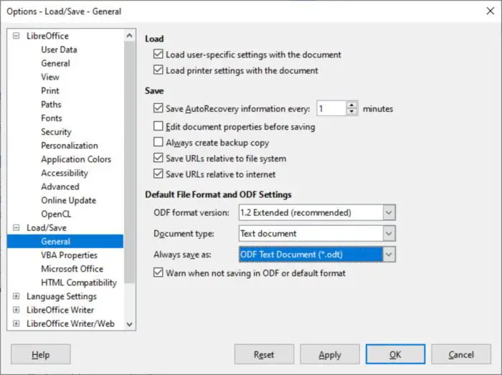Select Language Settings tree label
The image size is (502, 375).
click(x=62, y=296)
